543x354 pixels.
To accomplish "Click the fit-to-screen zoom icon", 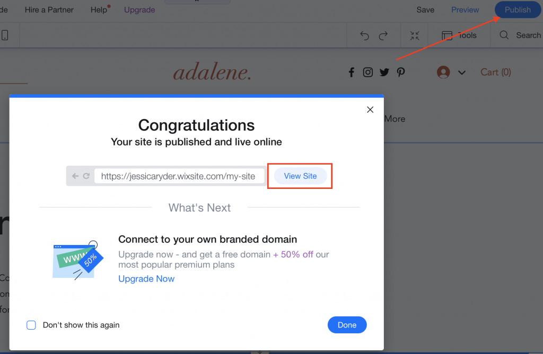I will (414, 35).
